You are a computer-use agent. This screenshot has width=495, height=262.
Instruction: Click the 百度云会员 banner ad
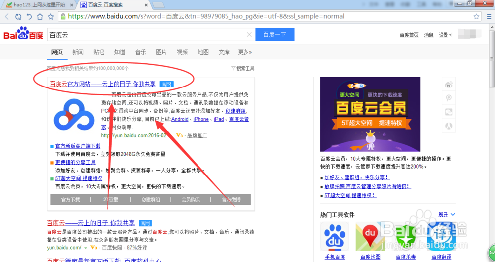pos(370,114)
